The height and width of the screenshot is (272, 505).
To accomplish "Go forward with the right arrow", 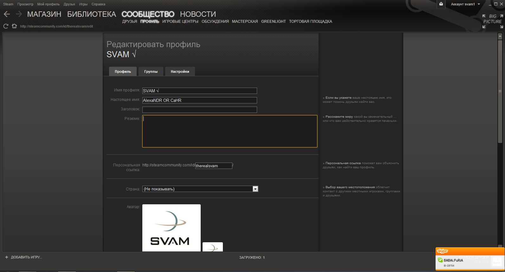I will pyautogui.click(x=19, y=14).
